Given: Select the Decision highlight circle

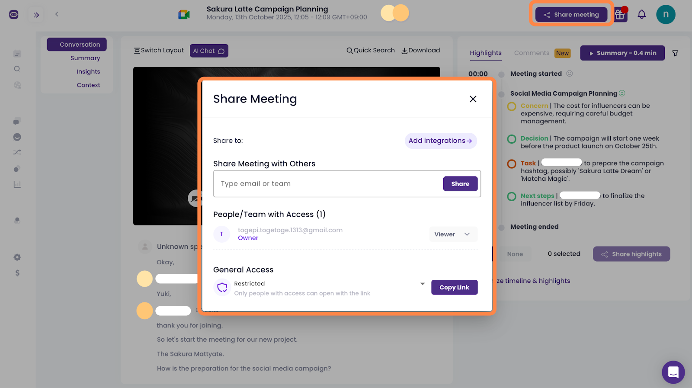Looking at the screenshot, I should click(512, 139).
